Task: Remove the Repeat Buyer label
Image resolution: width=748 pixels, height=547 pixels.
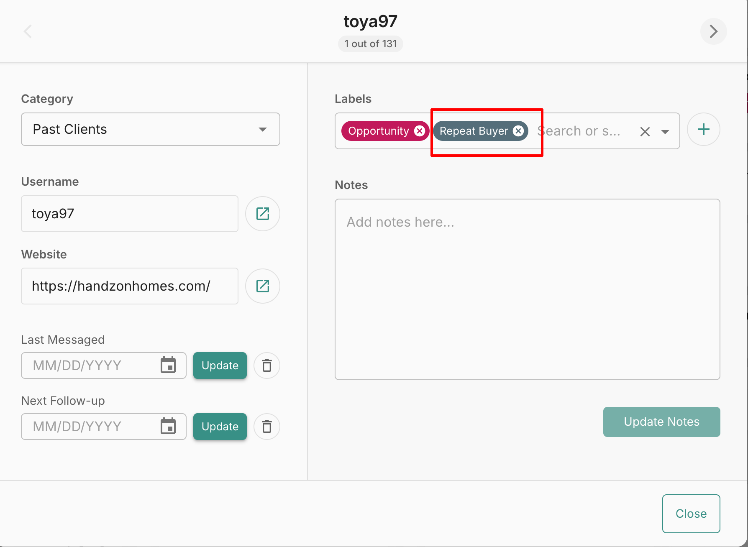Action: (518, 131)
